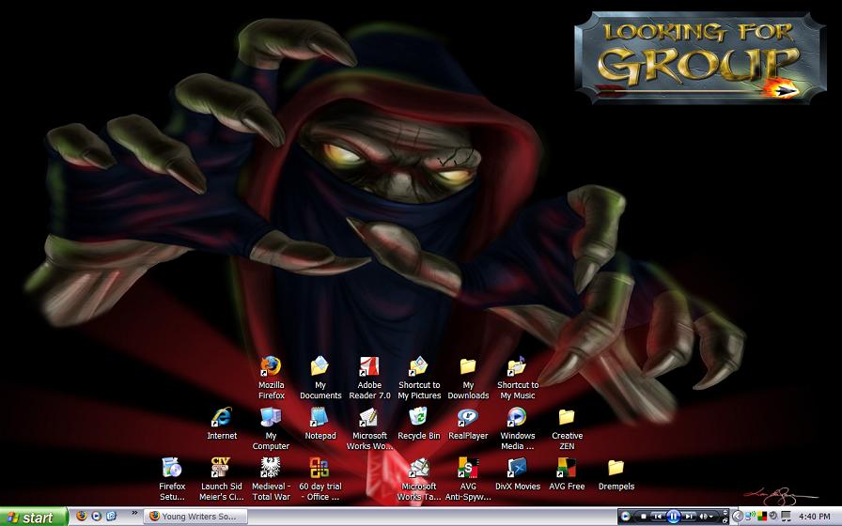The width and height of the screenshot is (842, 526).
Task: Open the DivX Movies shortcut
Action: (517, 474)
